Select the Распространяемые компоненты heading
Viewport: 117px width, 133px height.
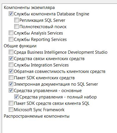click(x=36, y=116)
